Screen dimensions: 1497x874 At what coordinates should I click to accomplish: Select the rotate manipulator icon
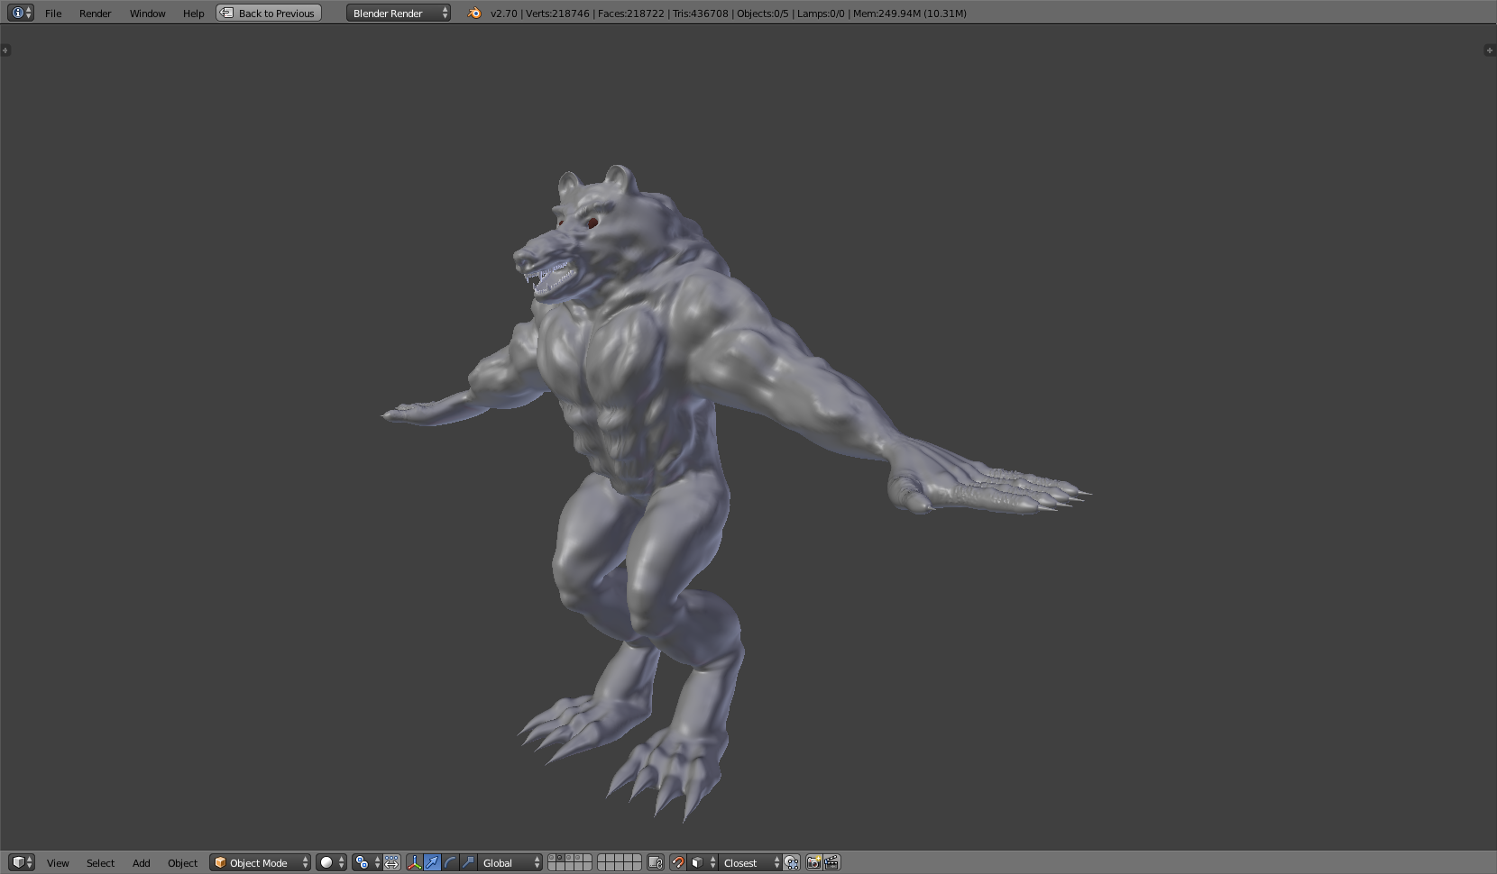450,862
